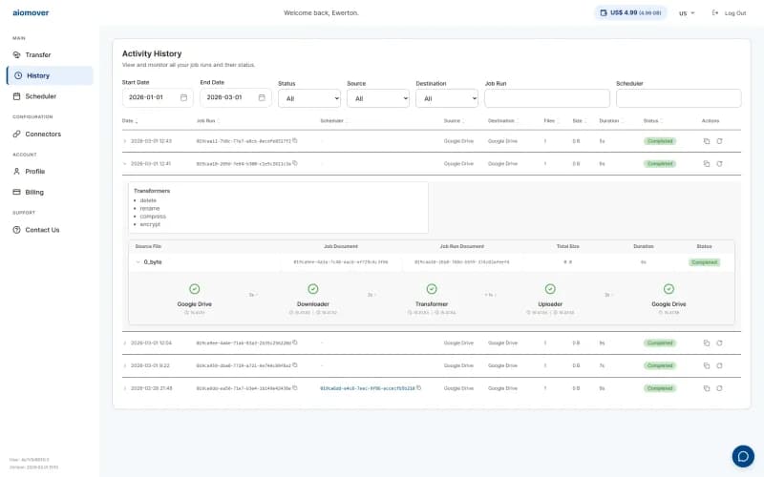The image size is (764, 477).
Task: Copy job run ID of the 12:41 row
Action: click(295, 163)
